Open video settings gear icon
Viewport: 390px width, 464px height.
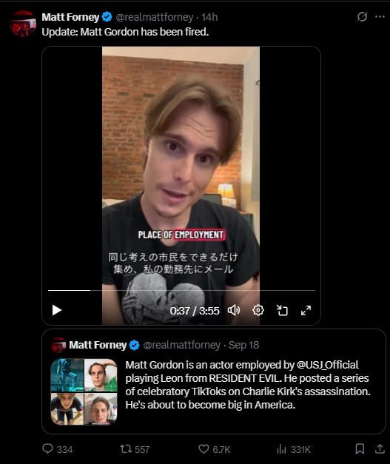[258, 310]
